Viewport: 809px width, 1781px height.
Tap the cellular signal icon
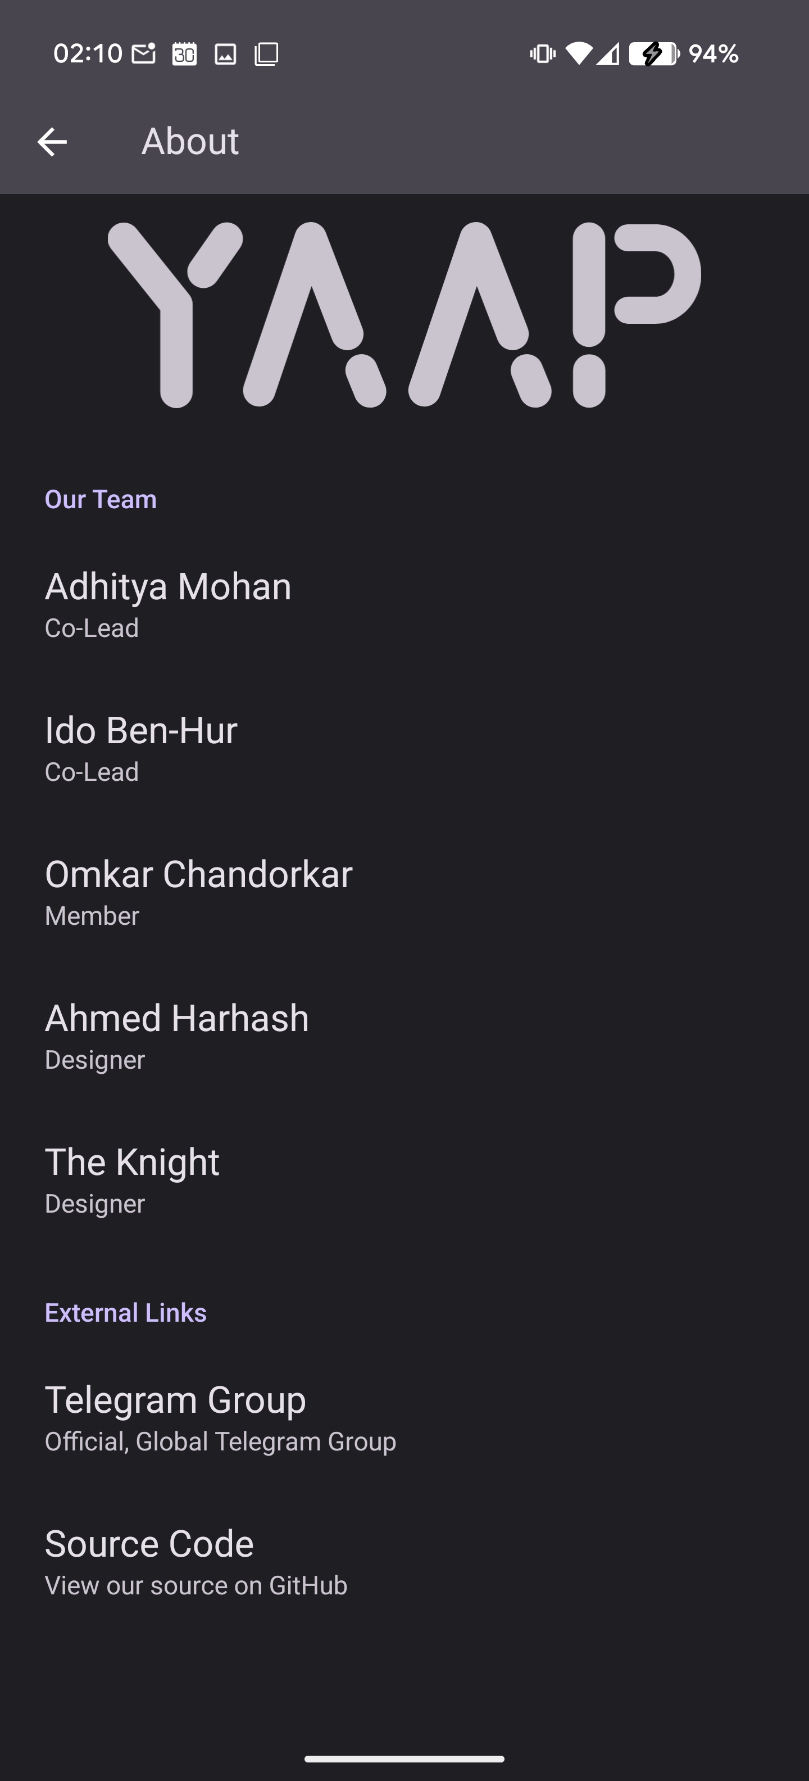tap(608, 53)
